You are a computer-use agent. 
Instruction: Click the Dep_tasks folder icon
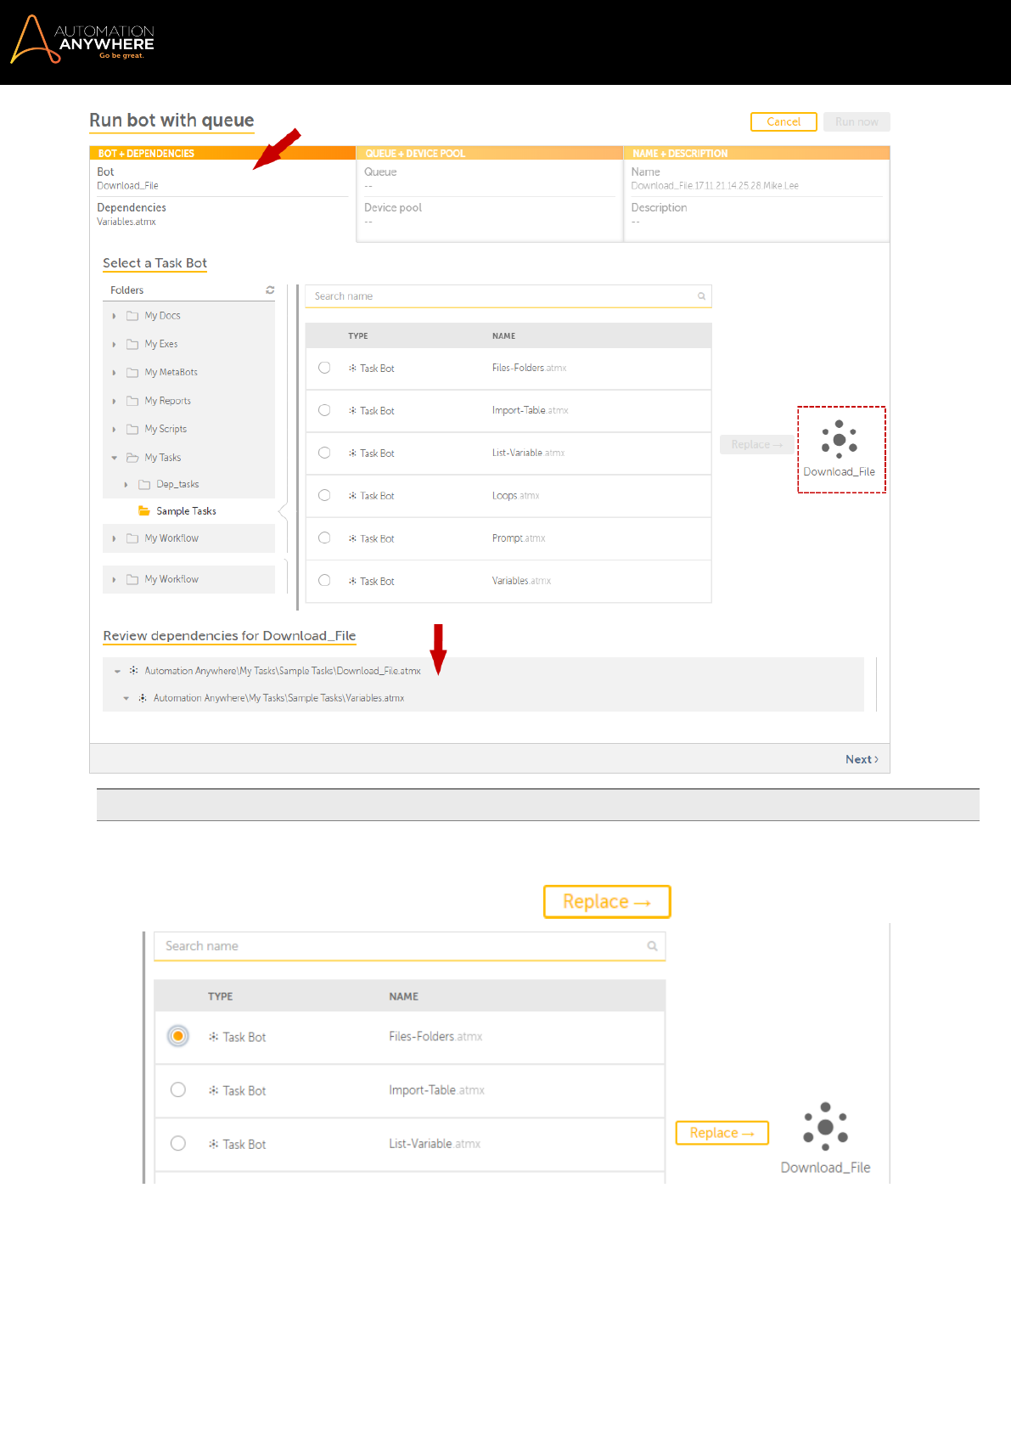coord(144,485)
